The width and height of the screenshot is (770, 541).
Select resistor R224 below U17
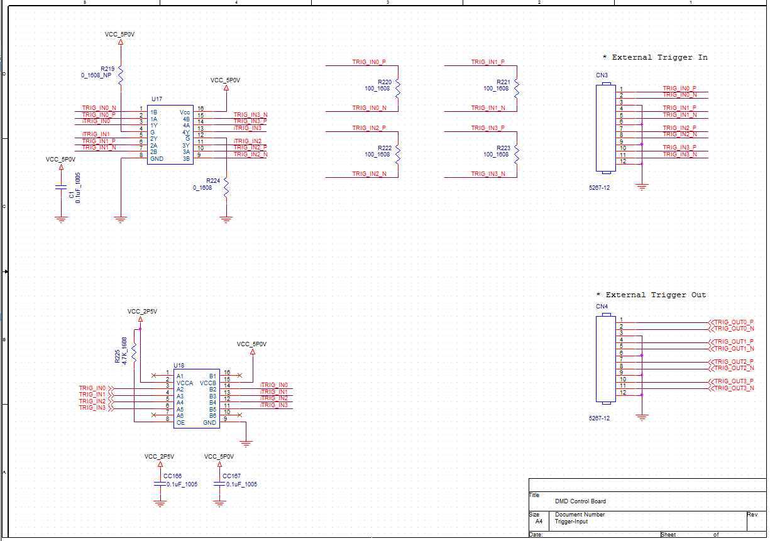tap(226, 187)
